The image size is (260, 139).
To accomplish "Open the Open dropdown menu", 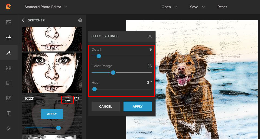I will click(169, 7).
